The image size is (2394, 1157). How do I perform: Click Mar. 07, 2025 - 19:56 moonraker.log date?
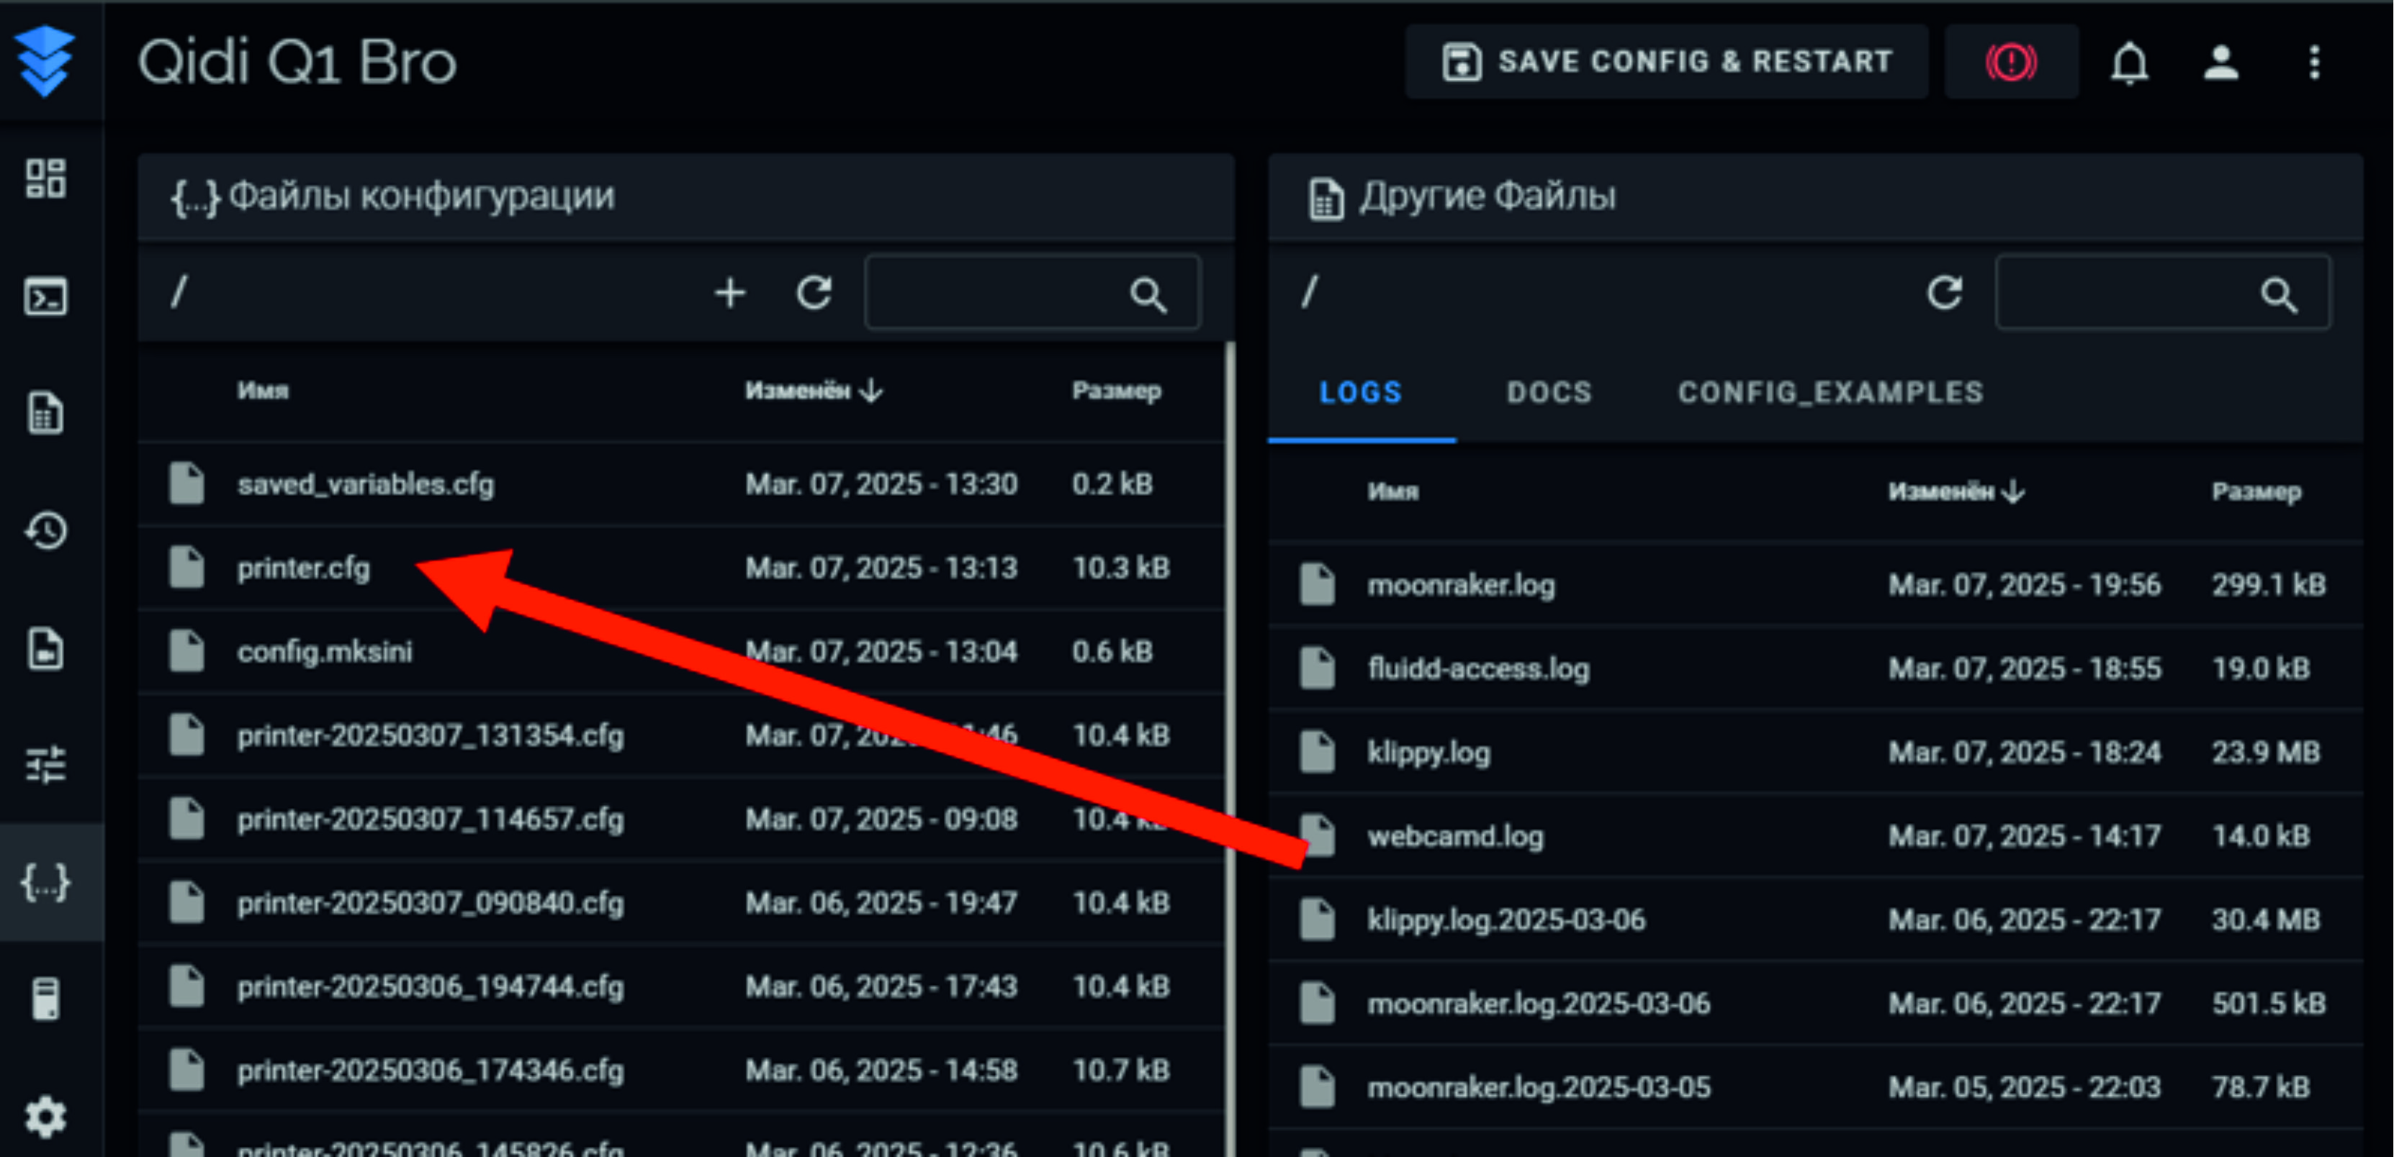click(2024, 584)
